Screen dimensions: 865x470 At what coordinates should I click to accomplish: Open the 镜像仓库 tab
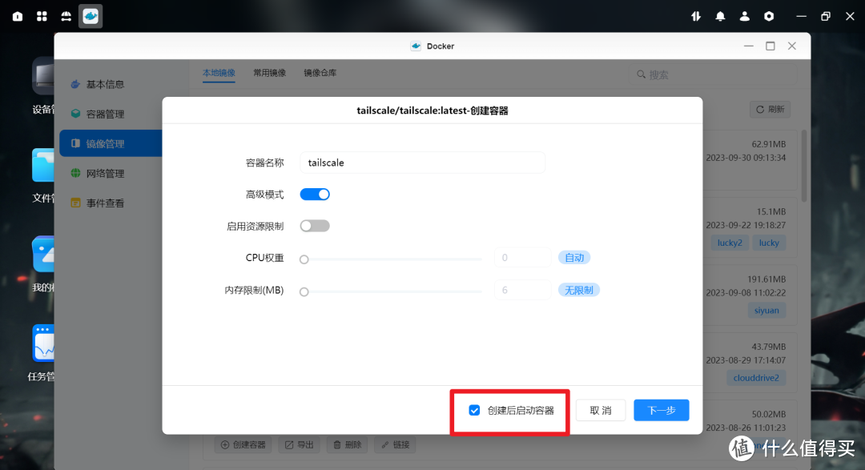pos(322,71)
